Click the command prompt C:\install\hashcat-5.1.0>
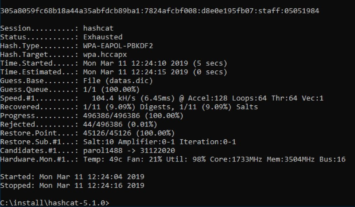Image resolution: width=355 pixels, height=207 pixels. point(55,203)
